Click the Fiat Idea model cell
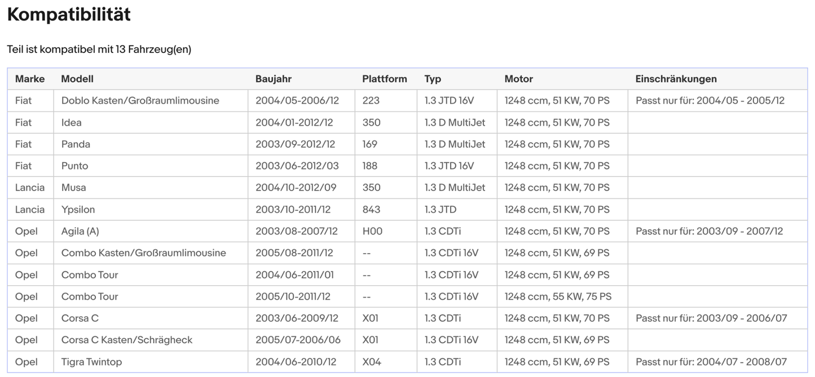815x377 pixels. click(72, 122)
